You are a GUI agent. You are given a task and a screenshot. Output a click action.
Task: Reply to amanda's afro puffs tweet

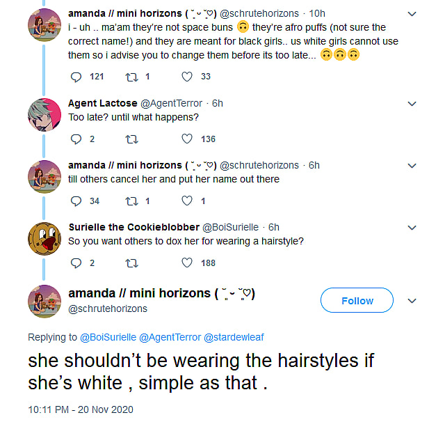tap(76, 77)
